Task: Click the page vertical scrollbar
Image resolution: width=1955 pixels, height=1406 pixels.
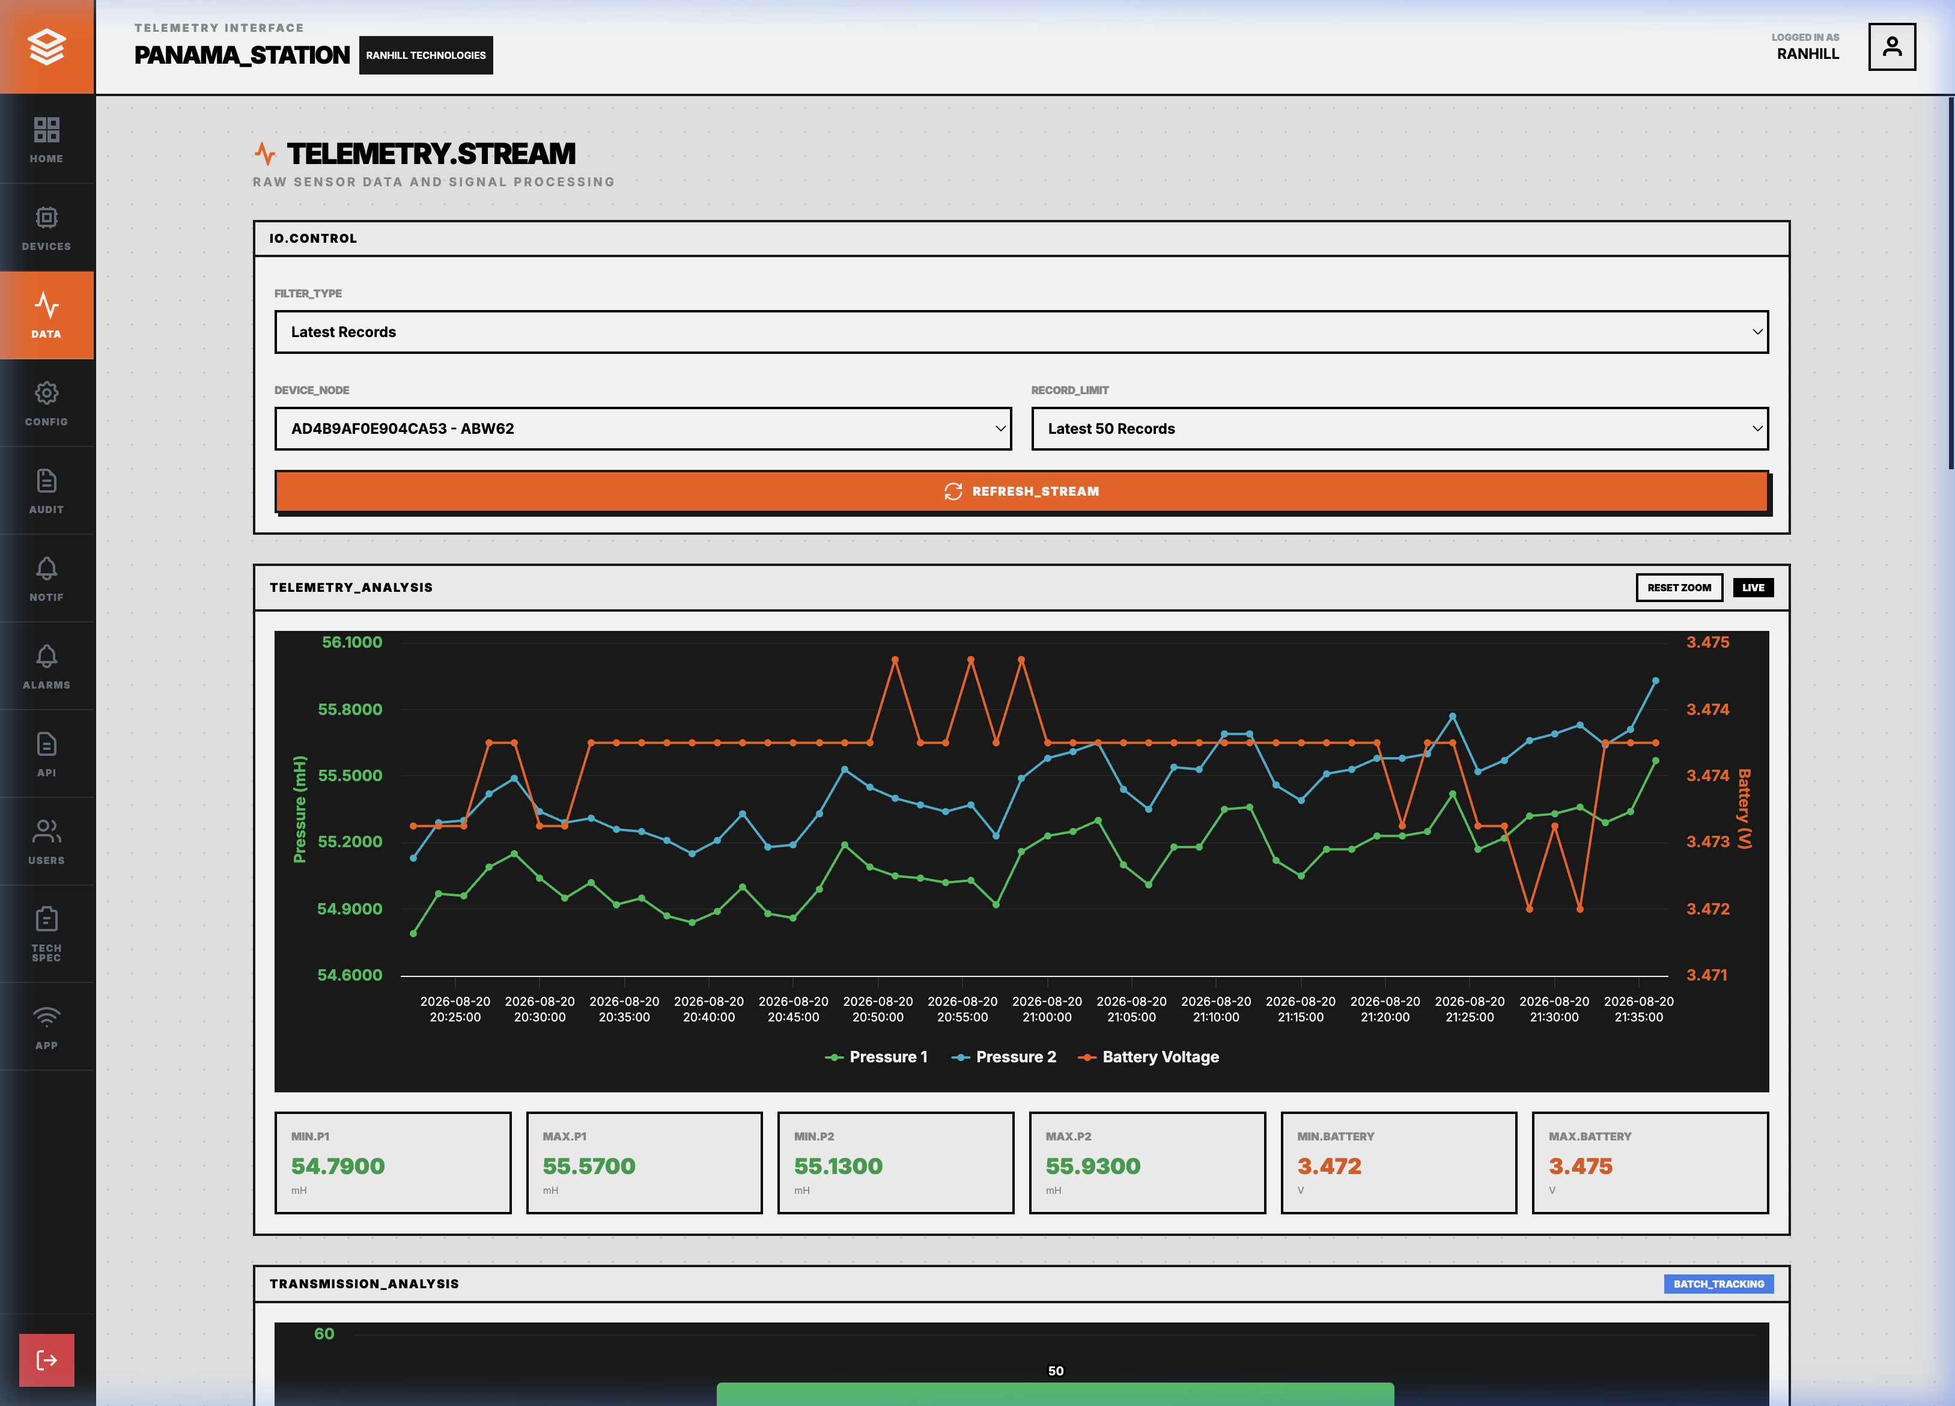Action: (1951, 283)
